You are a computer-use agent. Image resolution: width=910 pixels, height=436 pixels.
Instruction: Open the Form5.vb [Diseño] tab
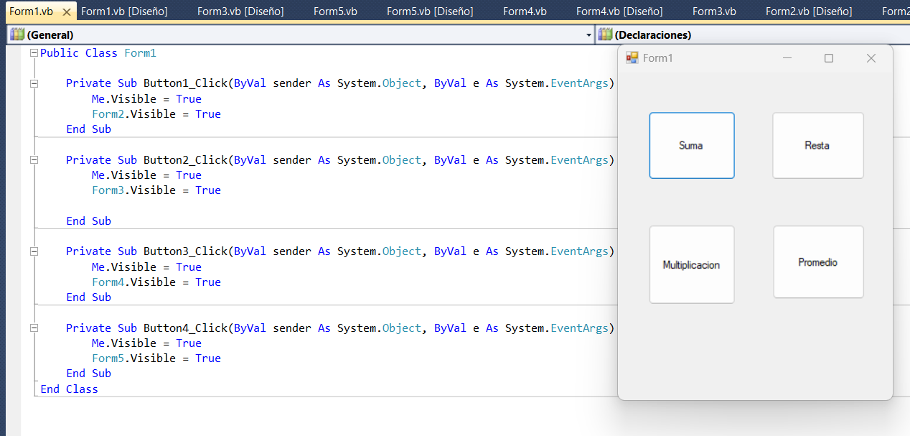click(430, 11)
